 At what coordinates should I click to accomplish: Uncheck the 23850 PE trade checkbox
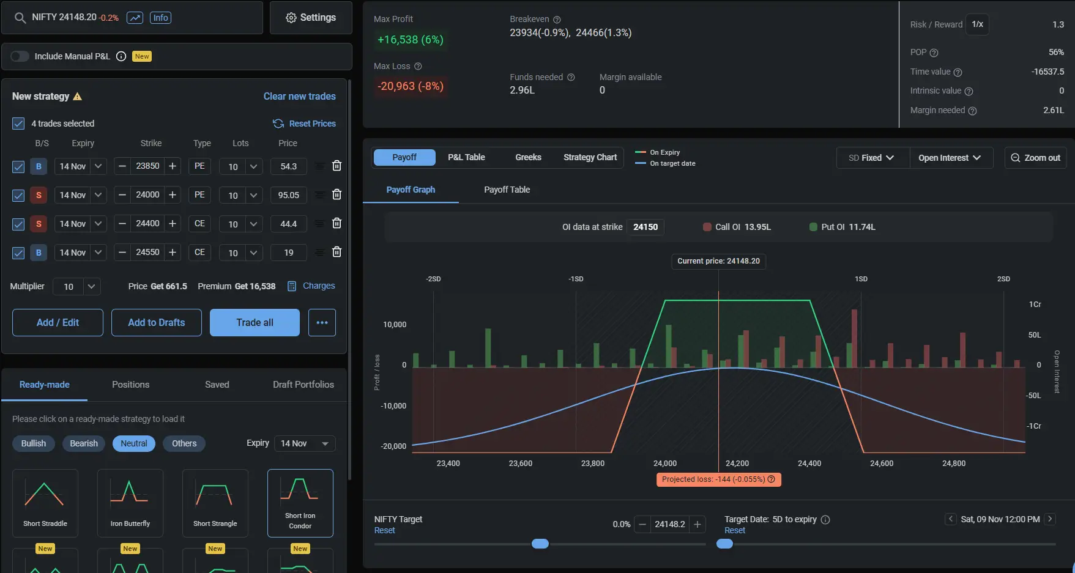18,166
